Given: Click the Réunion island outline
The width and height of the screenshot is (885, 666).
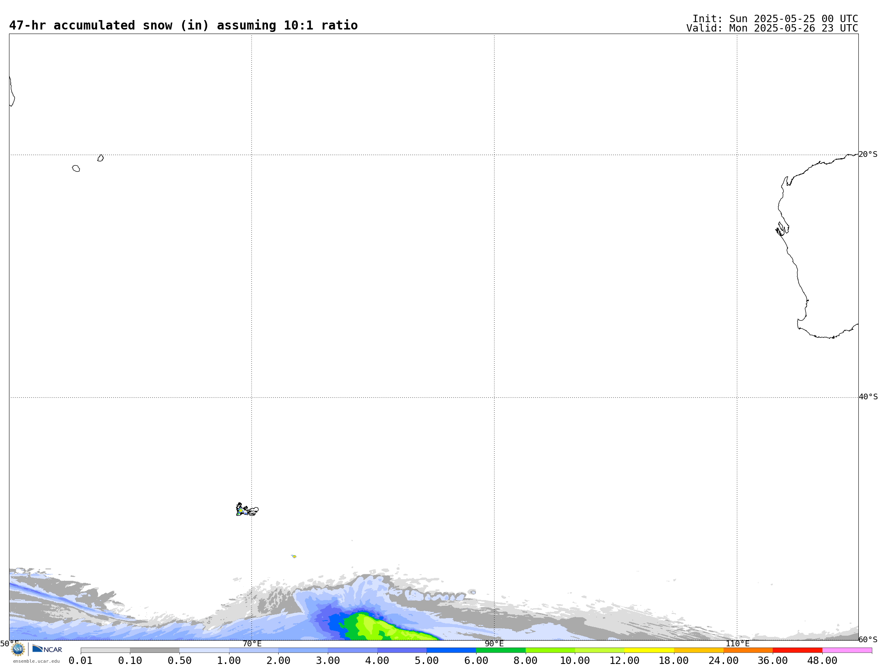Looking at the screenshot, I should pyautogui.click(x=76, y=168).
